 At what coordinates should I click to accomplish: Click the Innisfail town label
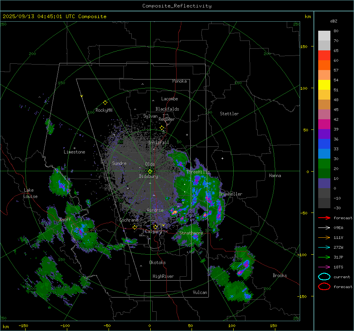tap(159, 142)
